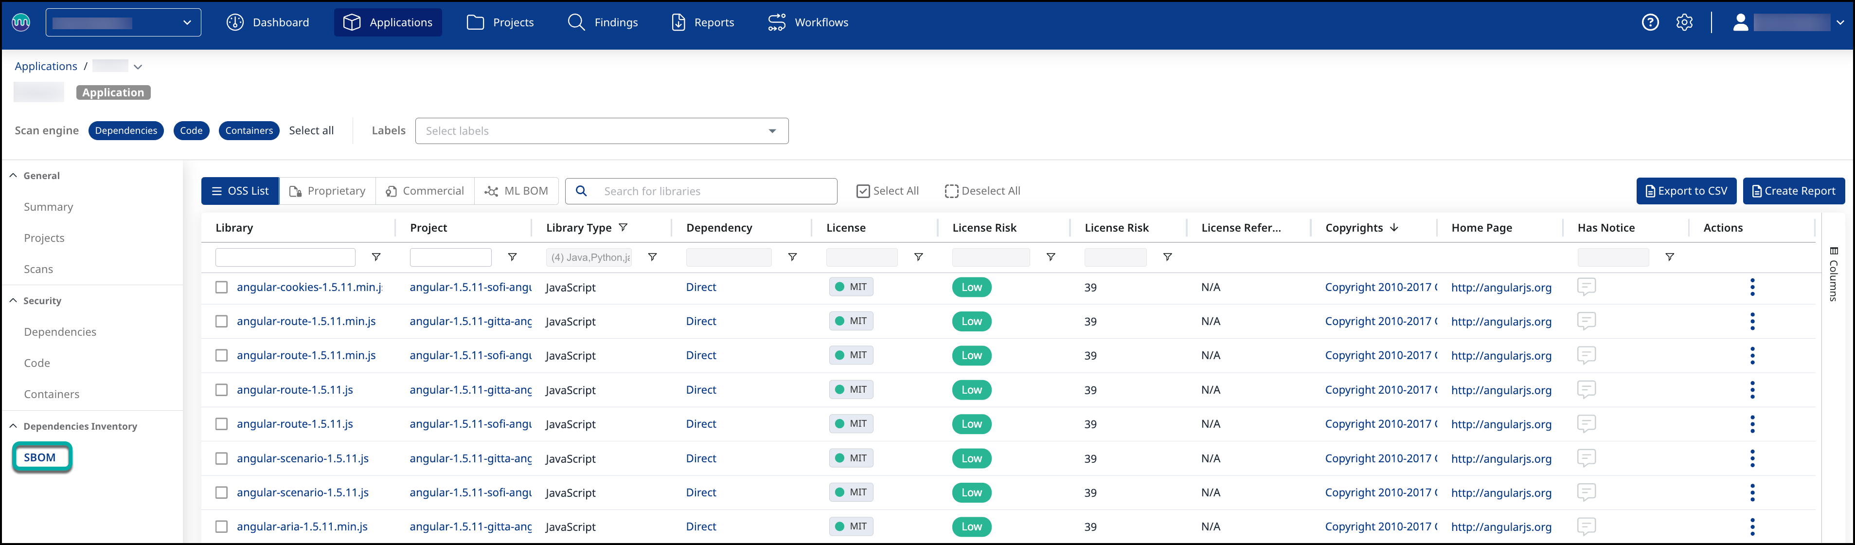Check angular-route-1.5.11.min.js sofi project checkbox
Screen dimensions: 1855x545
pyautogui.click(x=222, y=355)
